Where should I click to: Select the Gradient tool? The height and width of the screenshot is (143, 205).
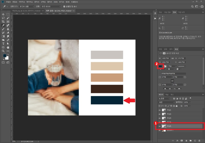(x=3, y=36)
